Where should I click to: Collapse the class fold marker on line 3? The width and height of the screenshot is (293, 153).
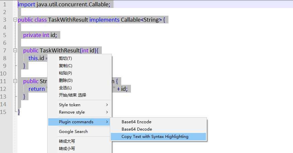coord(15,20)
